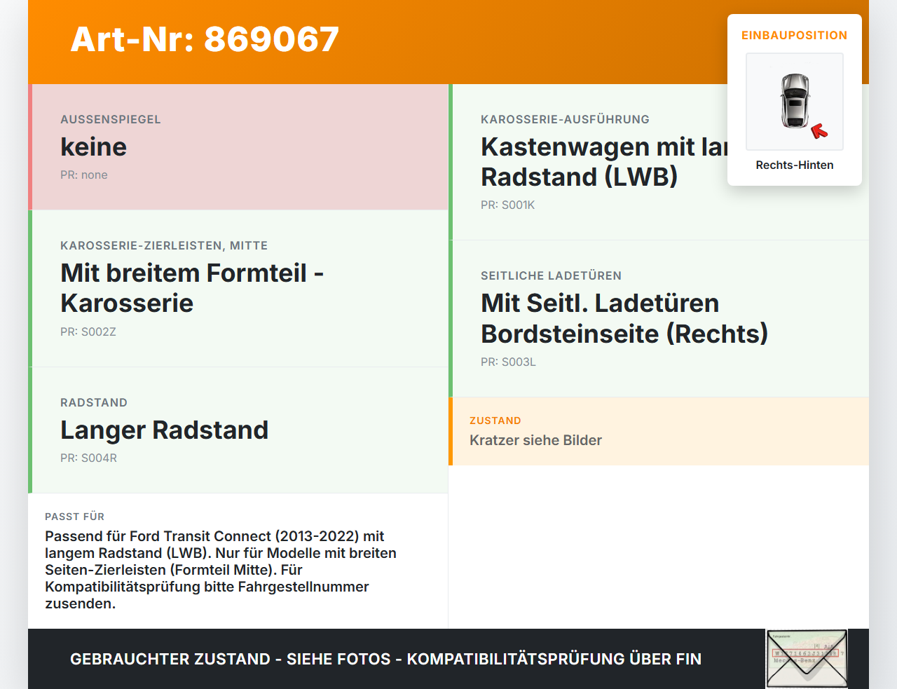The height and width of the screenshot is (689, 897).
Task: Open the vehicle registration document thumbnail
Action: click(x=807, y=659)
